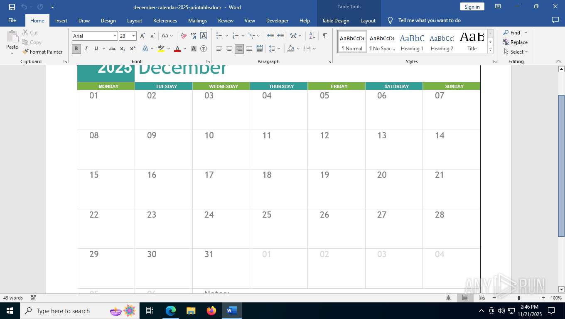The height and width of the screenshot is (319, 565).
Task: Open the font name Arial dropdown
Action: tap(115, 36)
